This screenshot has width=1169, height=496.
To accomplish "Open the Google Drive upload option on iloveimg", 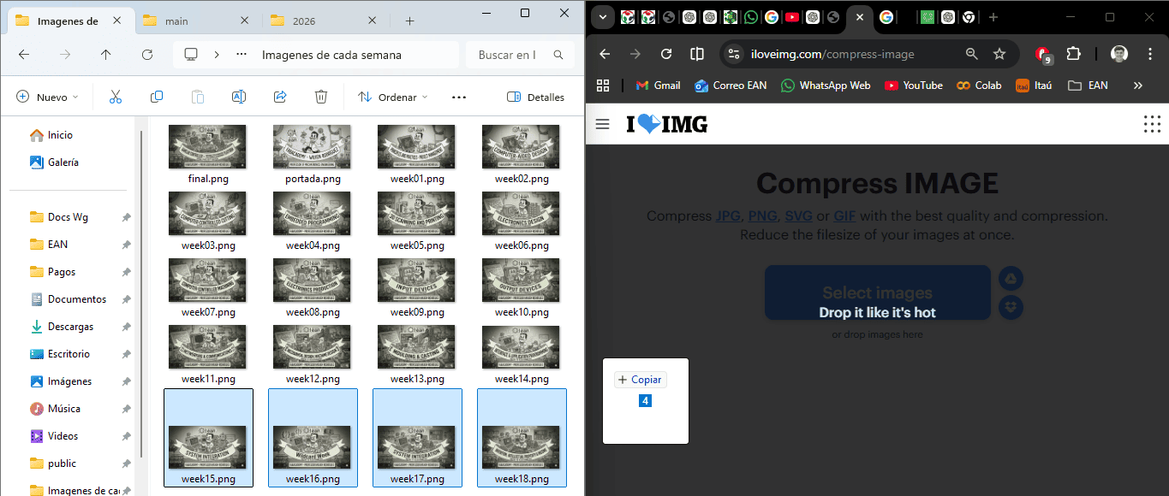I will tap(1011, 278).
